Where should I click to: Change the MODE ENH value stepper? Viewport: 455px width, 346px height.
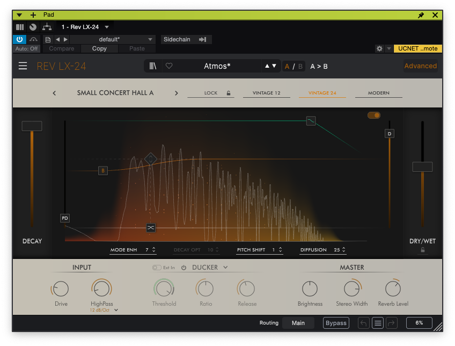pos(154,249)
